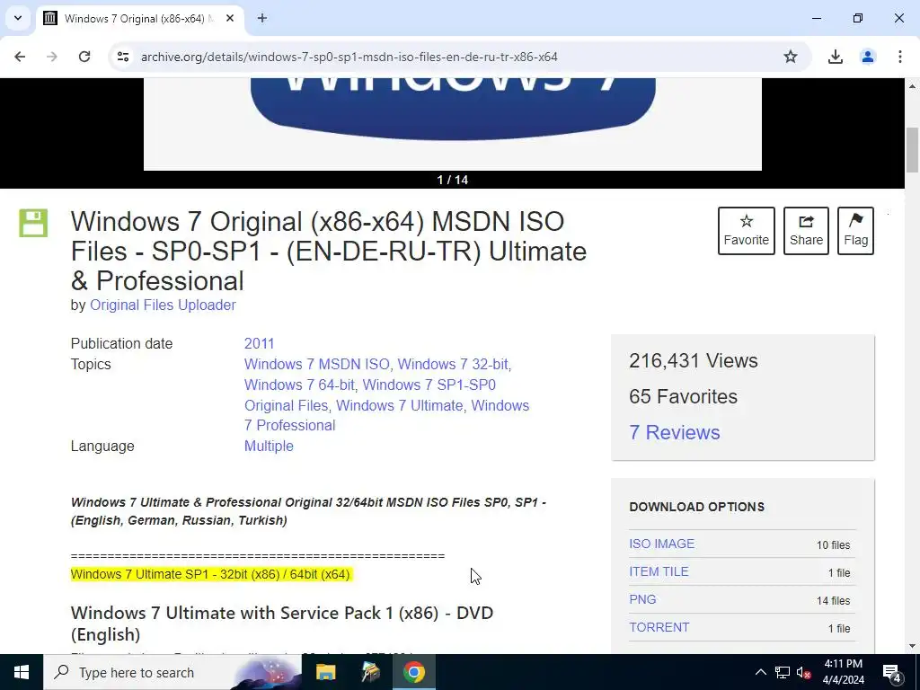Open the 2011 publication date link

click(x=259, y=343)
